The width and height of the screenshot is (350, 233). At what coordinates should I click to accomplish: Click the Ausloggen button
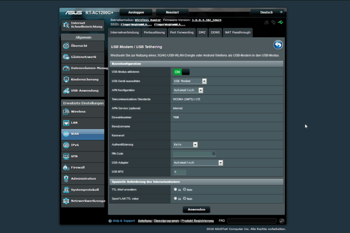pos(136,13)
